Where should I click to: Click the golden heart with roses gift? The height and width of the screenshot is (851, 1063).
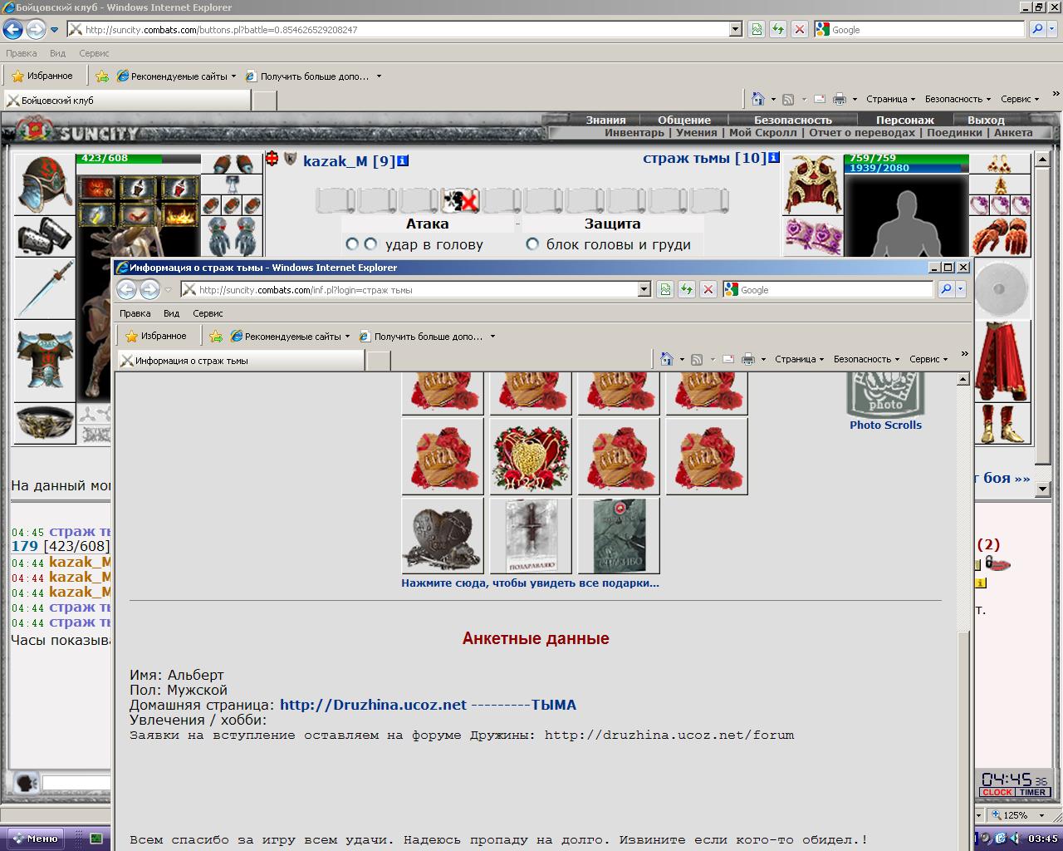coord(531,456)
